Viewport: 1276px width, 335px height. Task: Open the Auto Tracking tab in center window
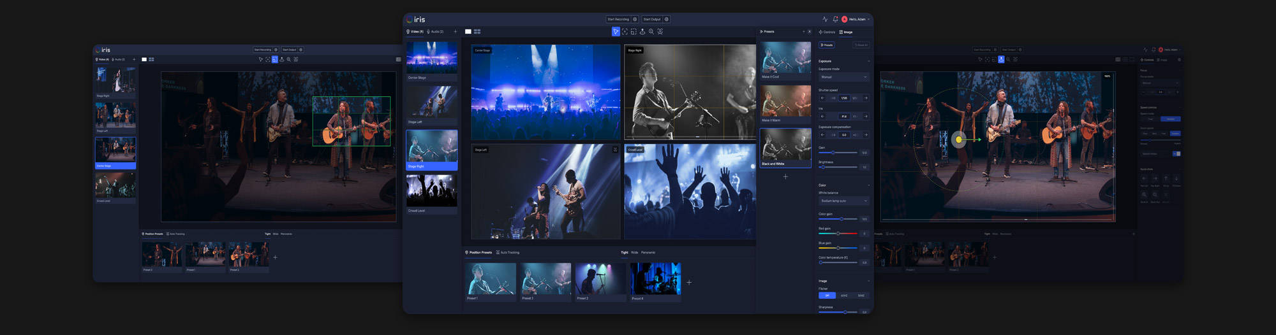(x=508, y=252)
